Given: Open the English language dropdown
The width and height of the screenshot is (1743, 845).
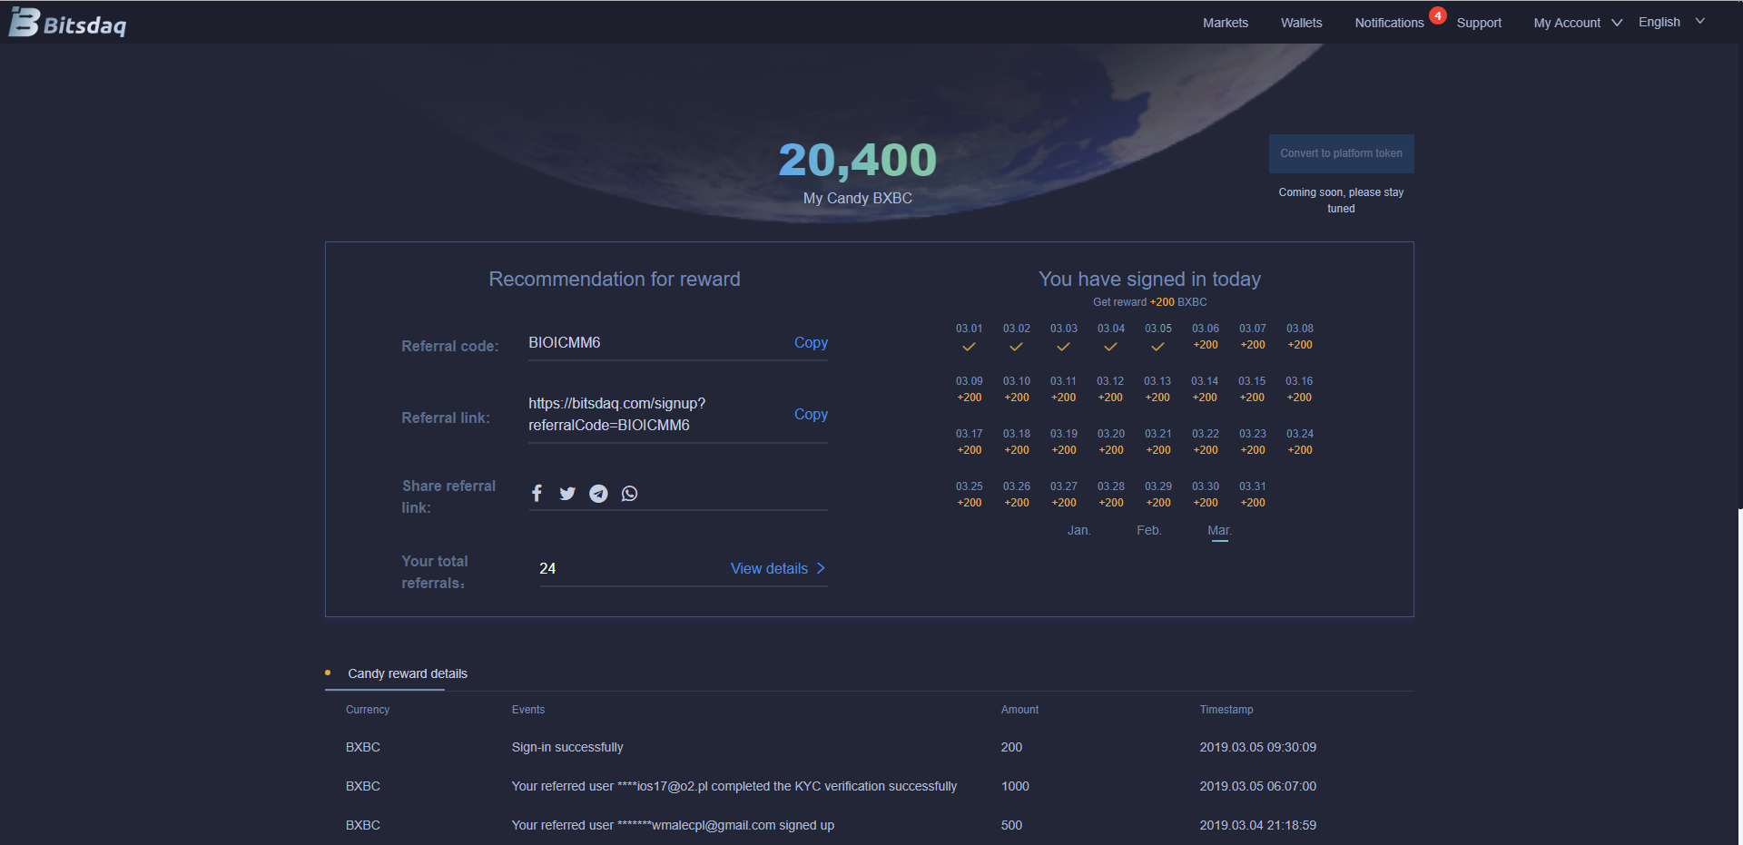Looking at the screenshot, I should [1671, 22].
